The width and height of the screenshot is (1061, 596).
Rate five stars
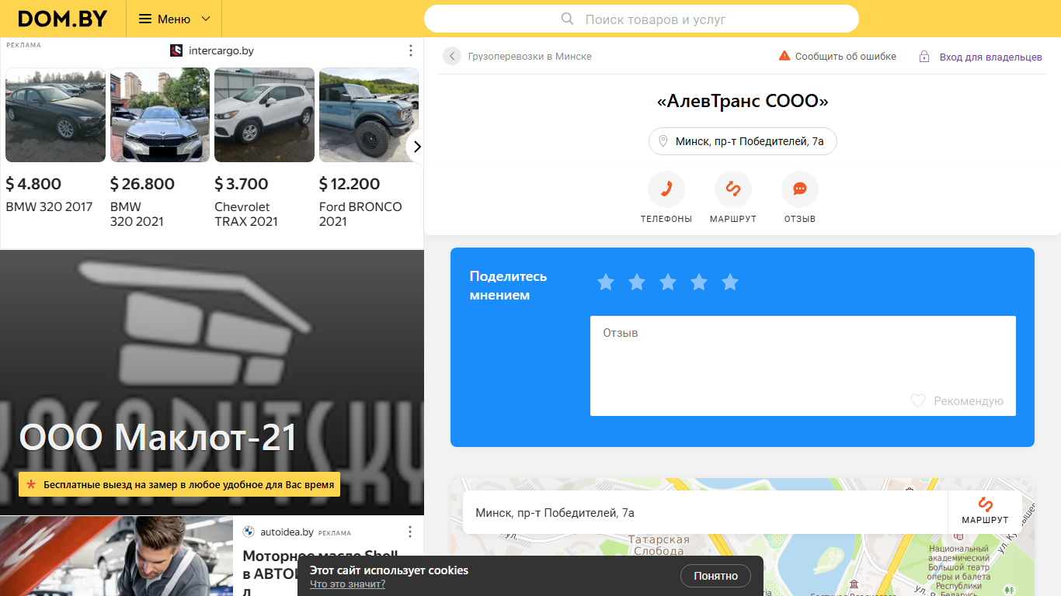tap(730, 282)
